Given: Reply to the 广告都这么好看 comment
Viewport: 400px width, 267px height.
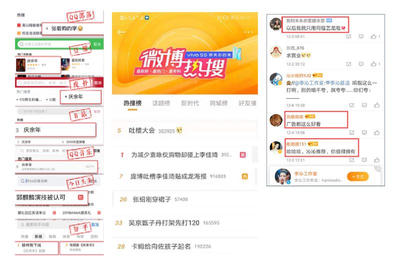Looking at the screenshot, I should (x=364, y=132).
